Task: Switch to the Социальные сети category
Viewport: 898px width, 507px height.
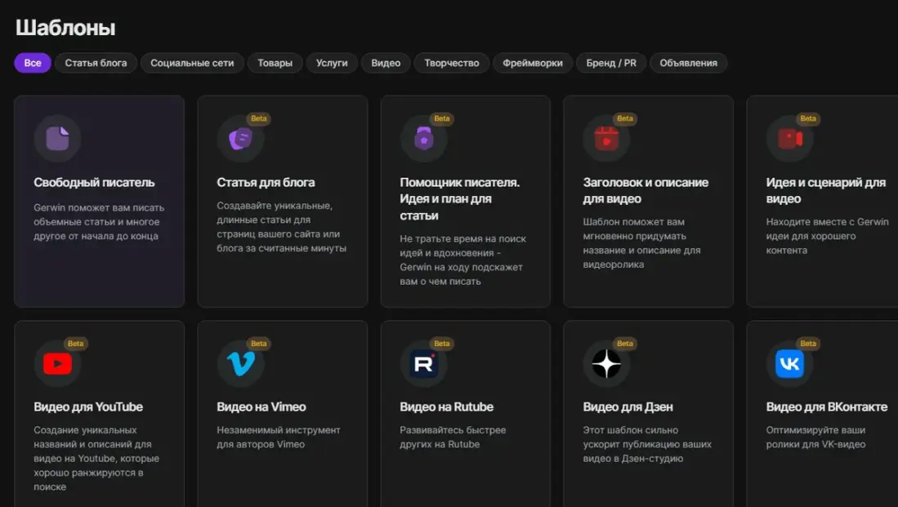Action: click(x=192, y=63)
